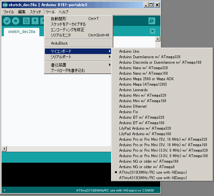This screenshot has height=196, width=214.
Task: Choose Arduino NG or older w/ ATmega168
Action: pos(162,161)
